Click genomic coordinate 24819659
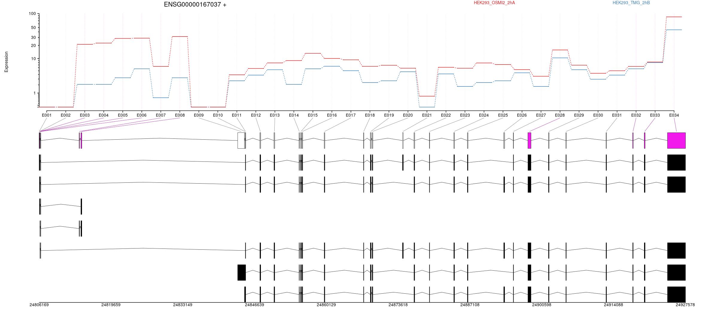Viewport: 718px width, 311px height. tap(111, 305)
